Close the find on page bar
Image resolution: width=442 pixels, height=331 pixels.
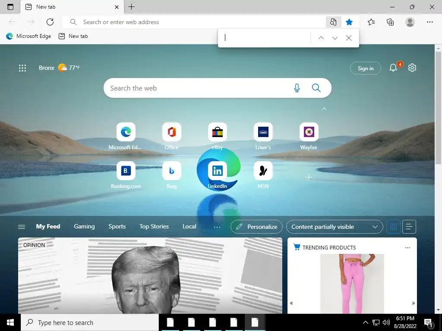point(349,38)
